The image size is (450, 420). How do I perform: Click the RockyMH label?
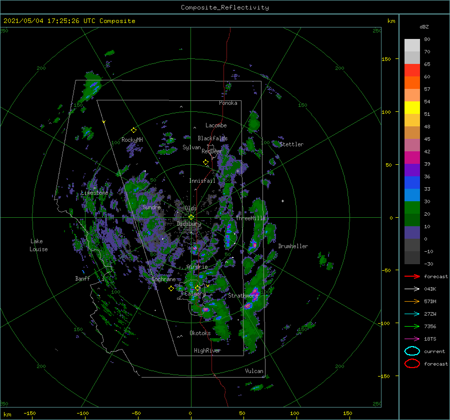pos(132,140)
